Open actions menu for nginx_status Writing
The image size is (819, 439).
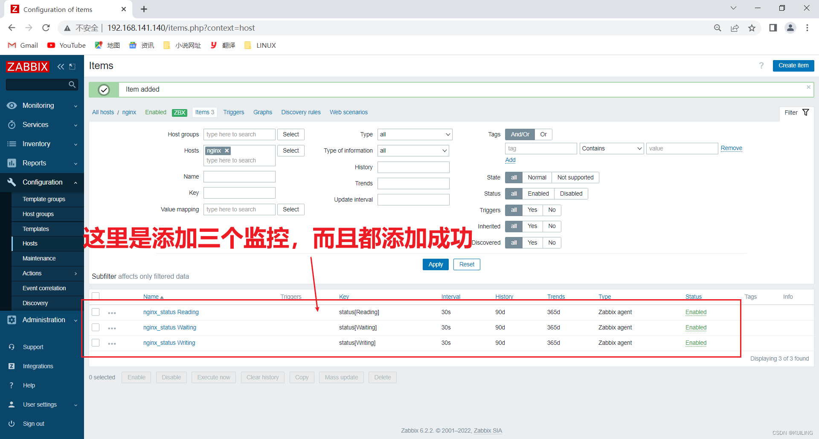coord(112,344)
